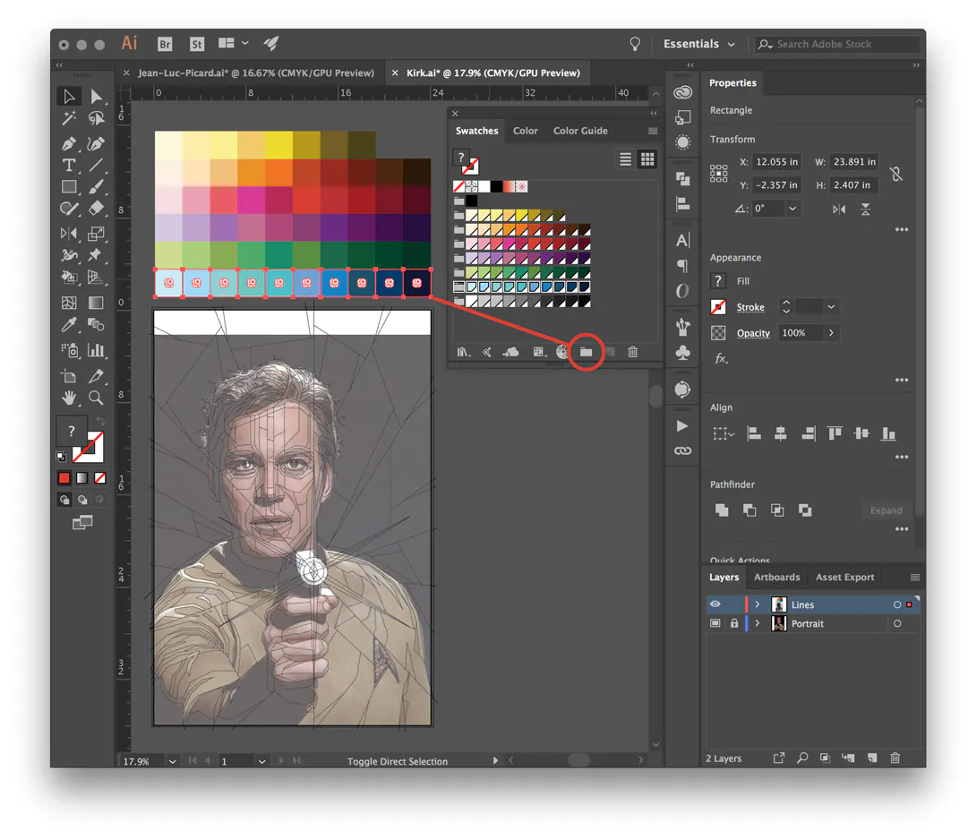Viewport: 976px width, 839px height.
Task: Select the Eraser tool
Action: pyautogui.click(x=96, y=208)
